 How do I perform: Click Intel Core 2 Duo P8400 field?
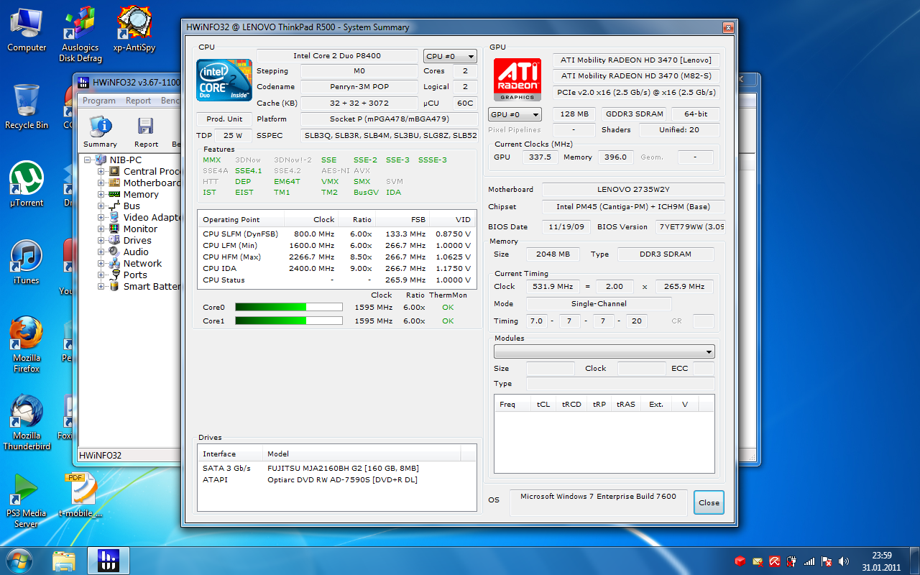pos(337,56)
